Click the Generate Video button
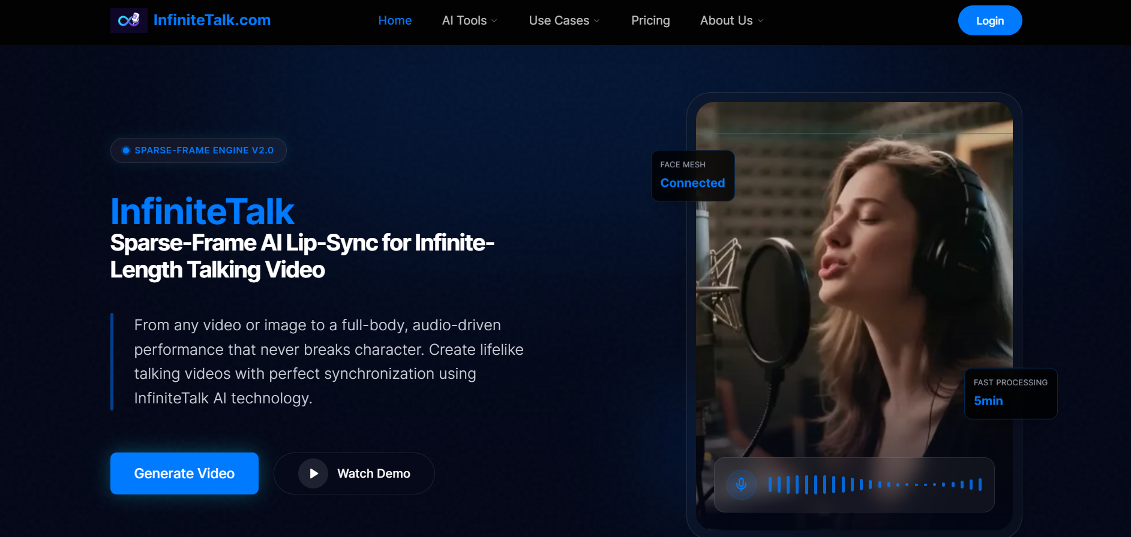The height and width of the screenshot is (537, 1131). (184, 473)
